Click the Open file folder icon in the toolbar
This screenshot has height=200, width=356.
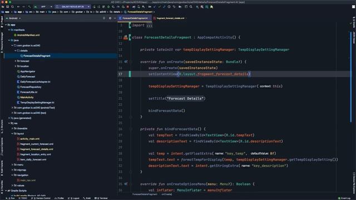click(3, 7)
